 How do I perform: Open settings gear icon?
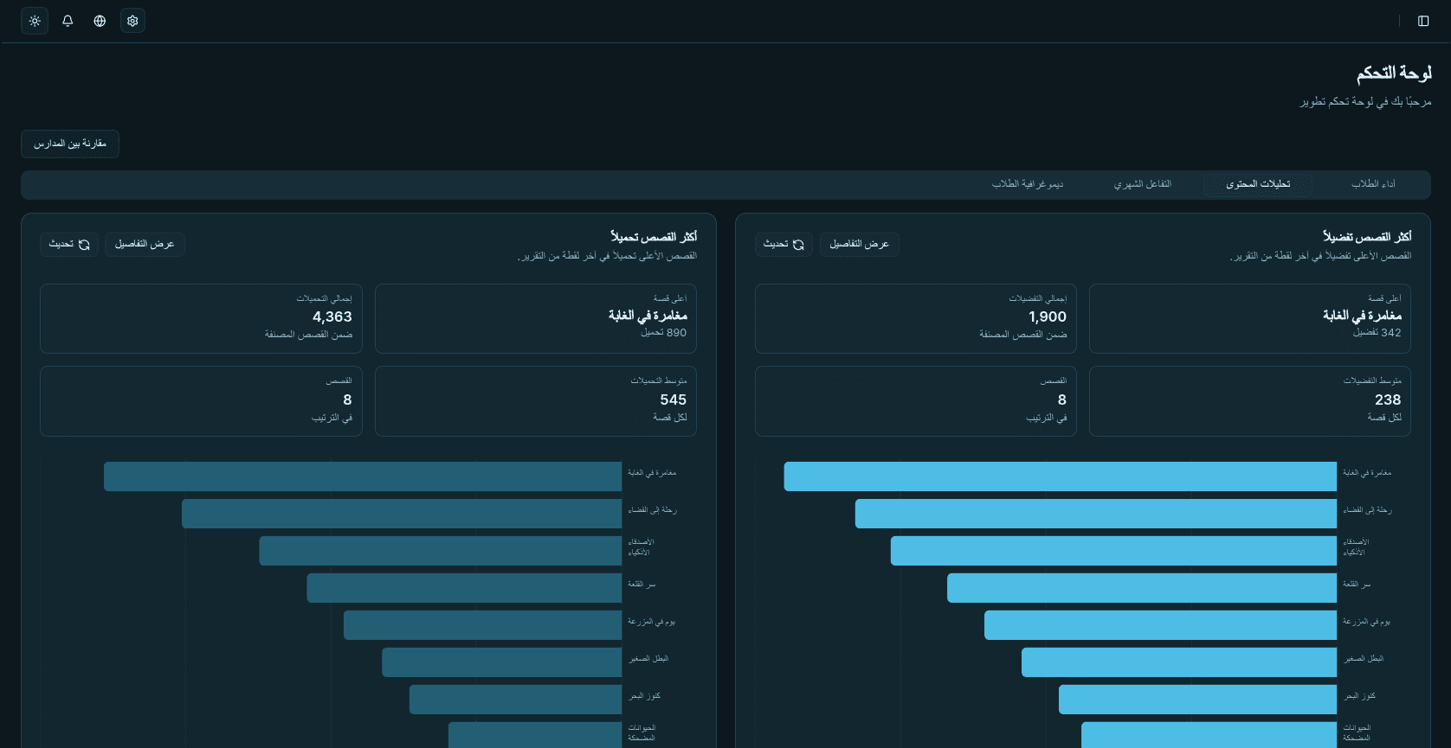[132, 21]
